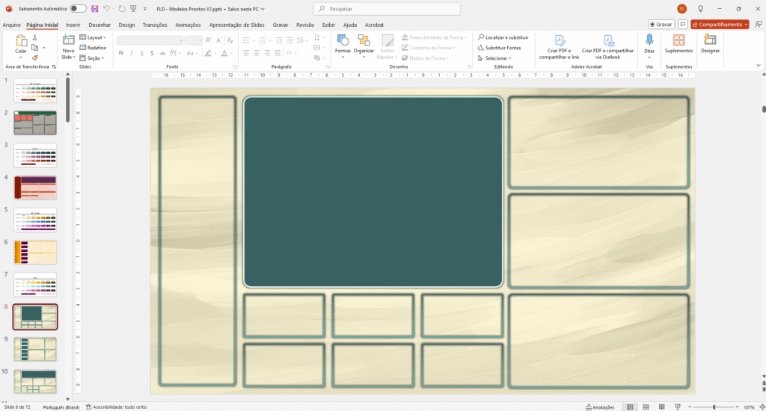Expand the Selecionar dropdown
The height and width of the screenshot is (411, 766).
click(497, 58)
